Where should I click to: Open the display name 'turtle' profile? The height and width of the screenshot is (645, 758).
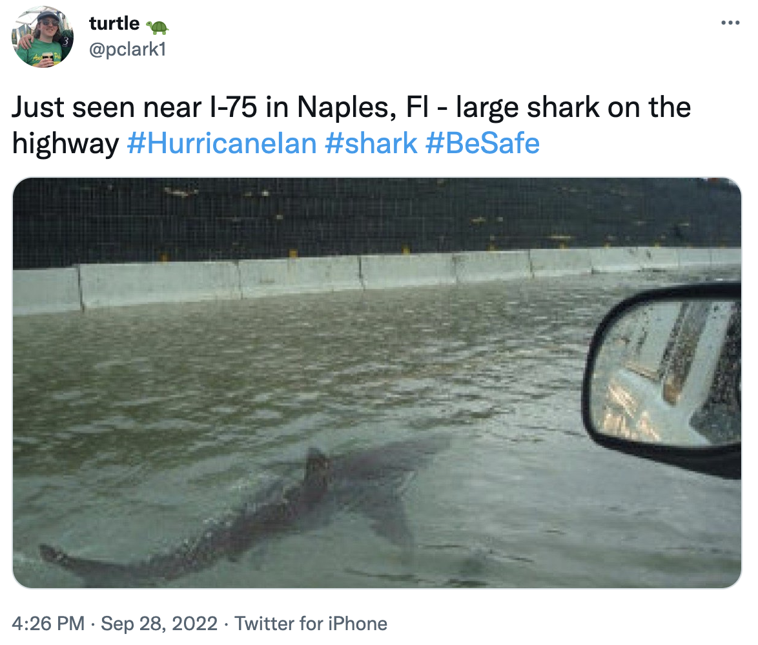click(x=114, y=24)
